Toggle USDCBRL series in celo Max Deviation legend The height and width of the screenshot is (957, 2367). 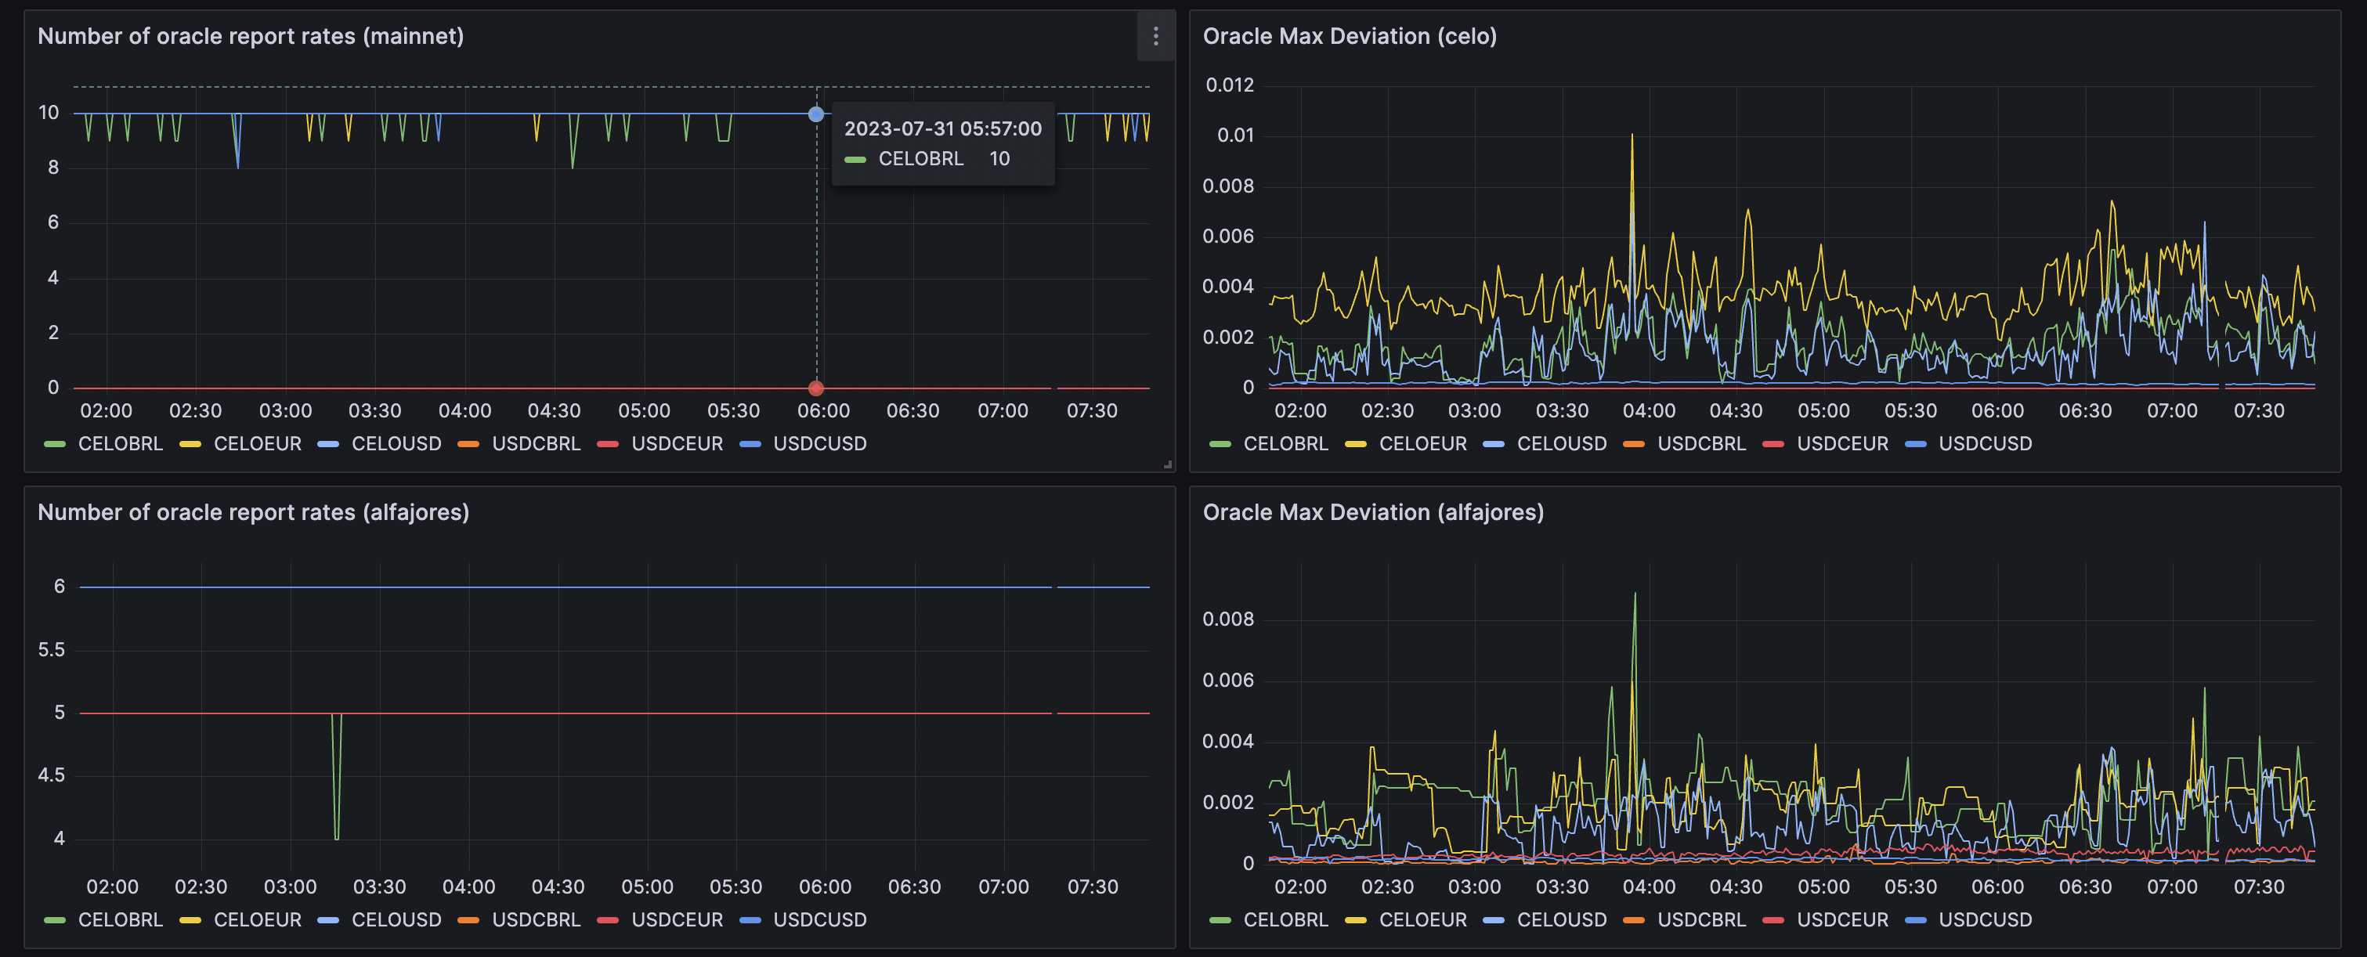1700,443
